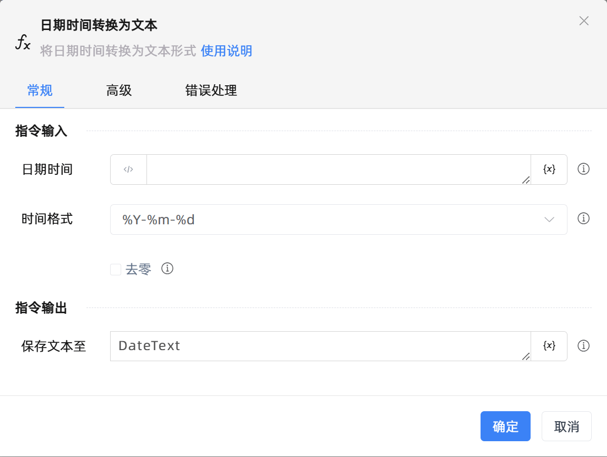
Task: Click info icon beside 去零
Action: (168, 269)
